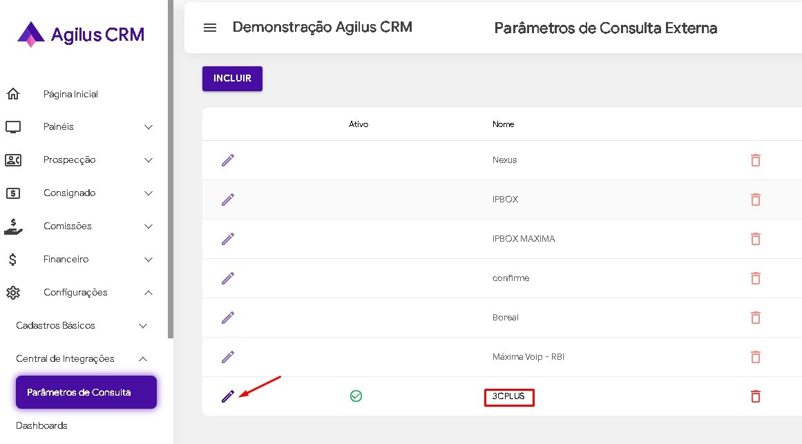Open the Painéis menu item
The height and width of the screenshot is (444, 802).
58,127
